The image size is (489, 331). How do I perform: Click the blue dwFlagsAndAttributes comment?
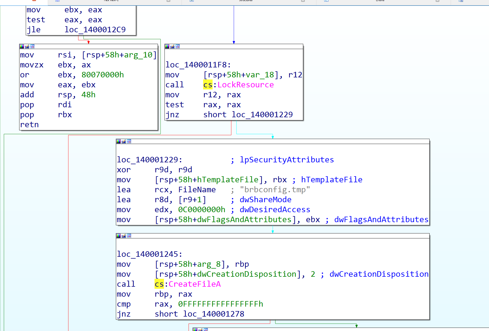(x=381, y=220)
